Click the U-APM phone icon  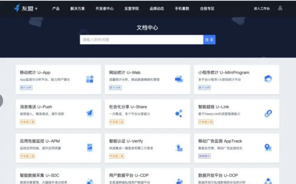click(x=90, y=147)
